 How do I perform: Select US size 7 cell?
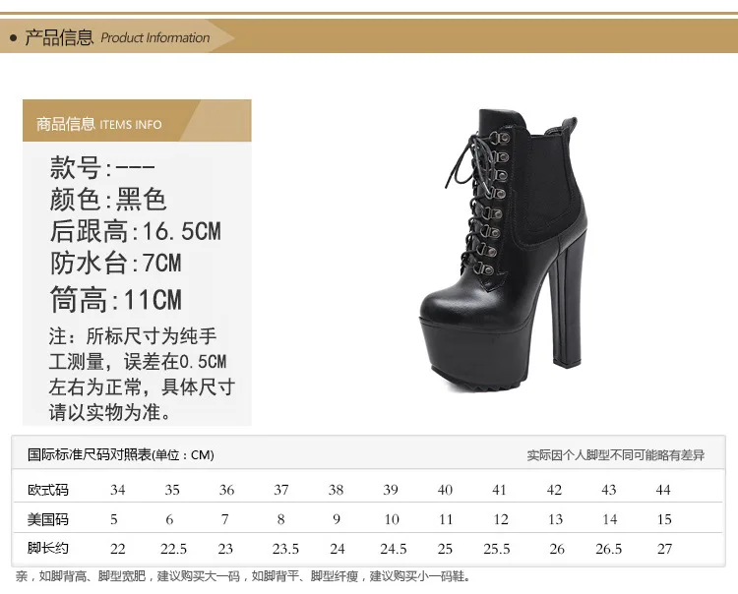tap(225, 519)
